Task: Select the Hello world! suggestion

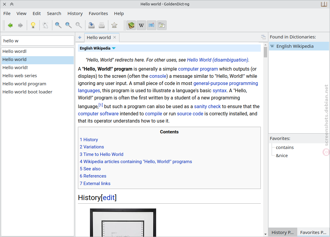Action: tap(38, 68)
